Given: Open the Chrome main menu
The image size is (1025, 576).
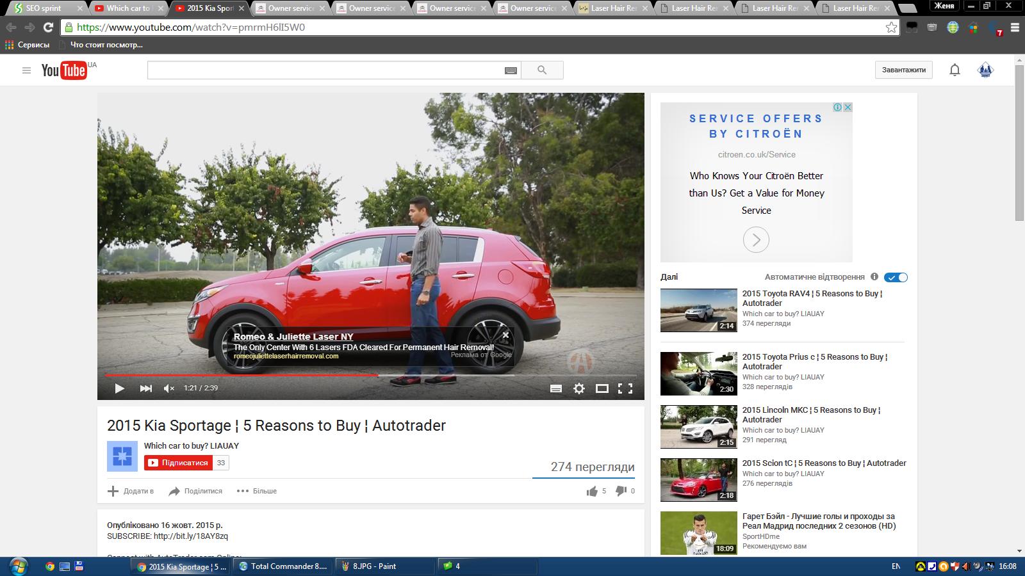Looking at the screenshot, I should 1015,28.
